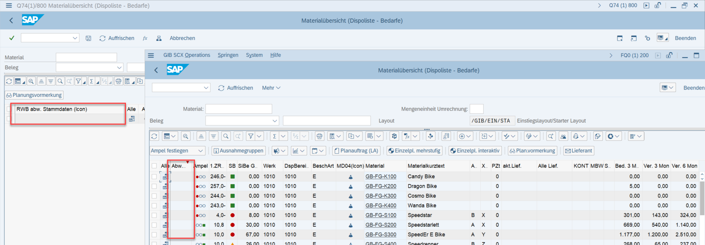Open the filter options dropdown arrow
705x245 pixels.
coord(259,136)
